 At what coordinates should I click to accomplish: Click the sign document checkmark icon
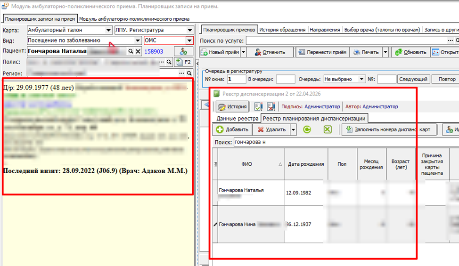pyautogui.click(x=258, y=107)
